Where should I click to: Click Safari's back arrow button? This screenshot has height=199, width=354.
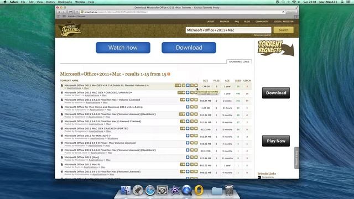59,12
